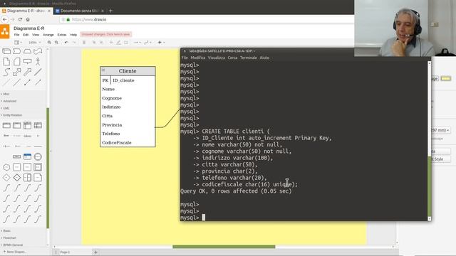Expand the Flowchart shapes section
456x256 pixels.
tap(9, 238)
